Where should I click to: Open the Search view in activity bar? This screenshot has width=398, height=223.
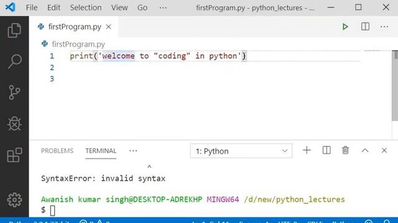[14, 61]
